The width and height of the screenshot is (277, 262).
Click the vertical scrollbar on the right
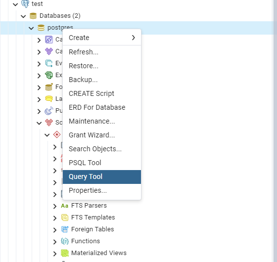coord(275,131)
